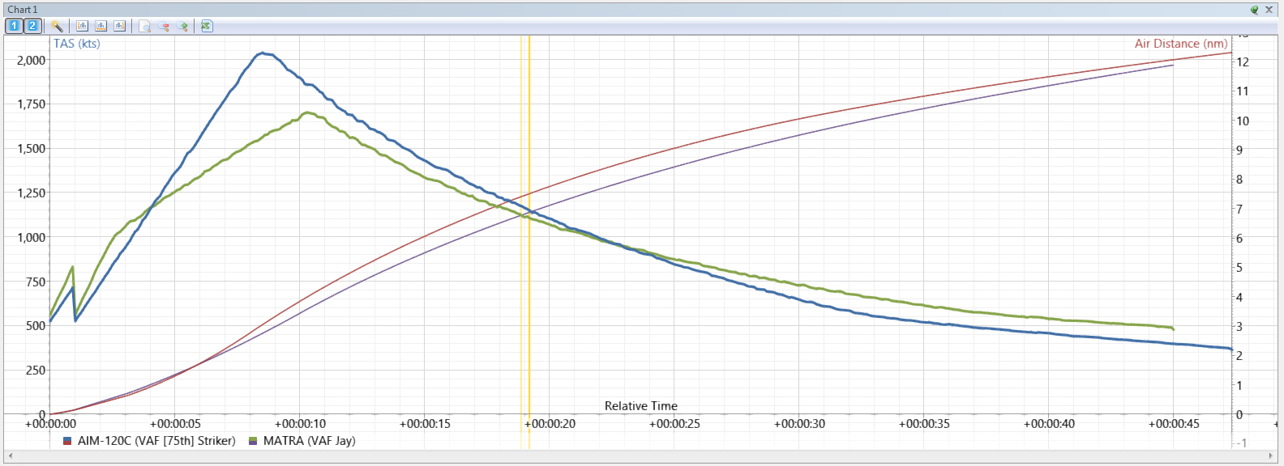
Task: Click the 1,000 value on TAS axis
Action: pos(31,238)
